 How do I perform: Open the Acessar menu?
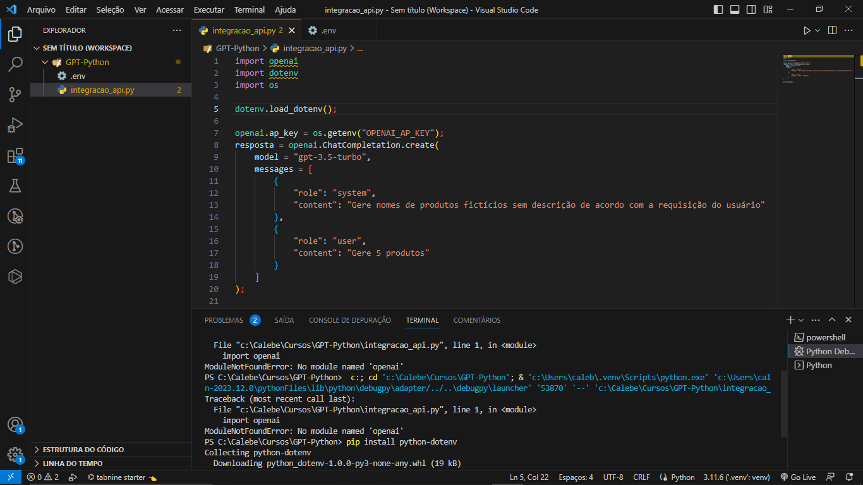pyautogui.click(x=170, y=10)
